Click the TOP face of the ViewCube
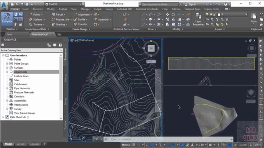Viewport: 264px width, 148px height. 151,49
